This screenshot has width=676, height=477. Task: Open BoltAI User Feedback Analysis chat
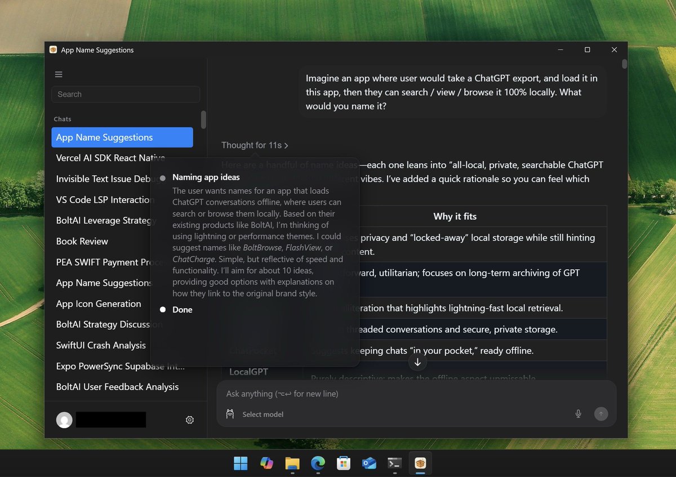(122, 387)
